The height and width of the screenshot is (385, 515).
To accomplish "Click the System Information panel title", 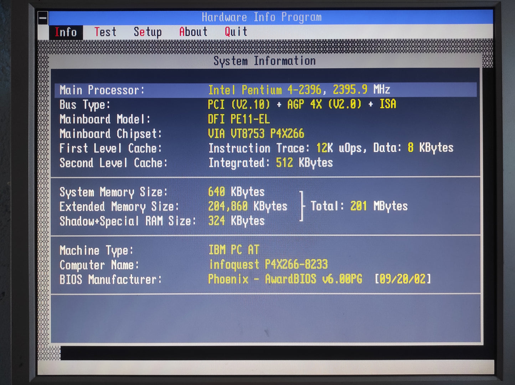I will [x=264, y=61].
